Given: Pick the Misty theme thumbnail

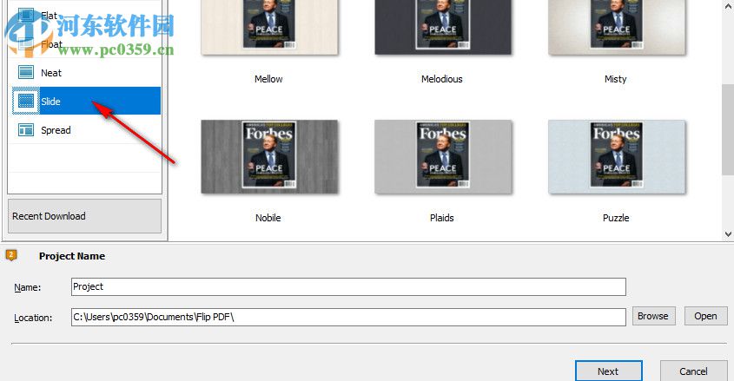Looking at the screenshot, I should (617, 28).
